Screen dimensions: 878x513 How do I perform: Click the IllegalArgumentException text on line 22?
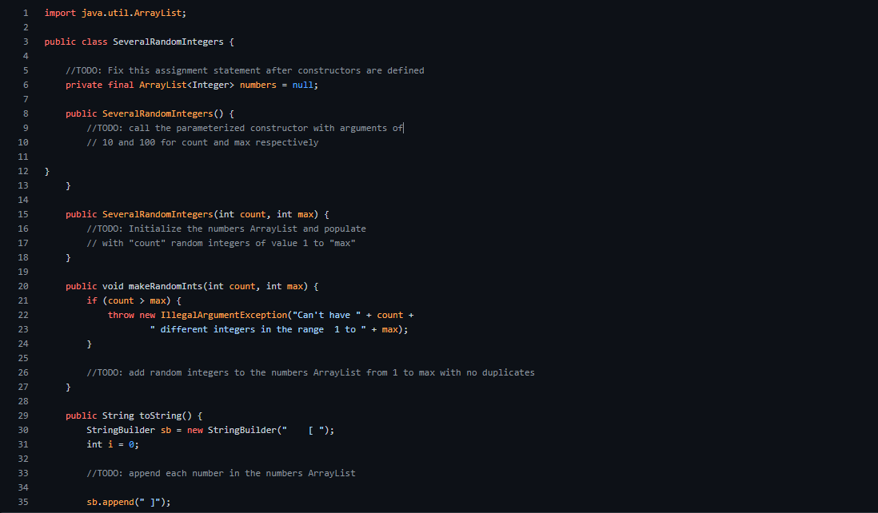224,315
